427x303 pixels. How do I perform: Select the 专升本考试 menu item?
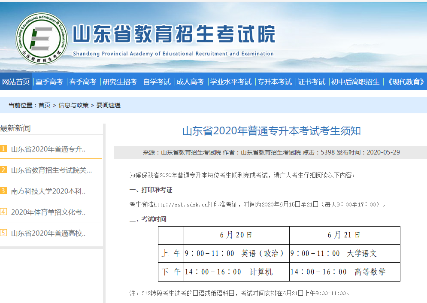pos(275,82)
